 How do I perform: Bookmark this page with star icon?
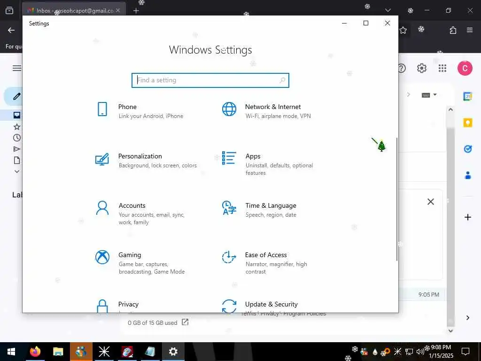pos(403,30)
